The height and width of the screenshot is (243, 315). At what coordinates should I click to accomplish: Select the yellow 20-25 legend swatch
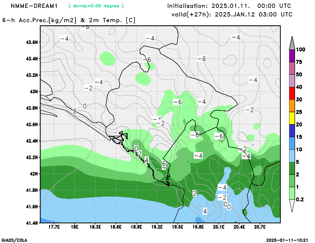[292, 118]
